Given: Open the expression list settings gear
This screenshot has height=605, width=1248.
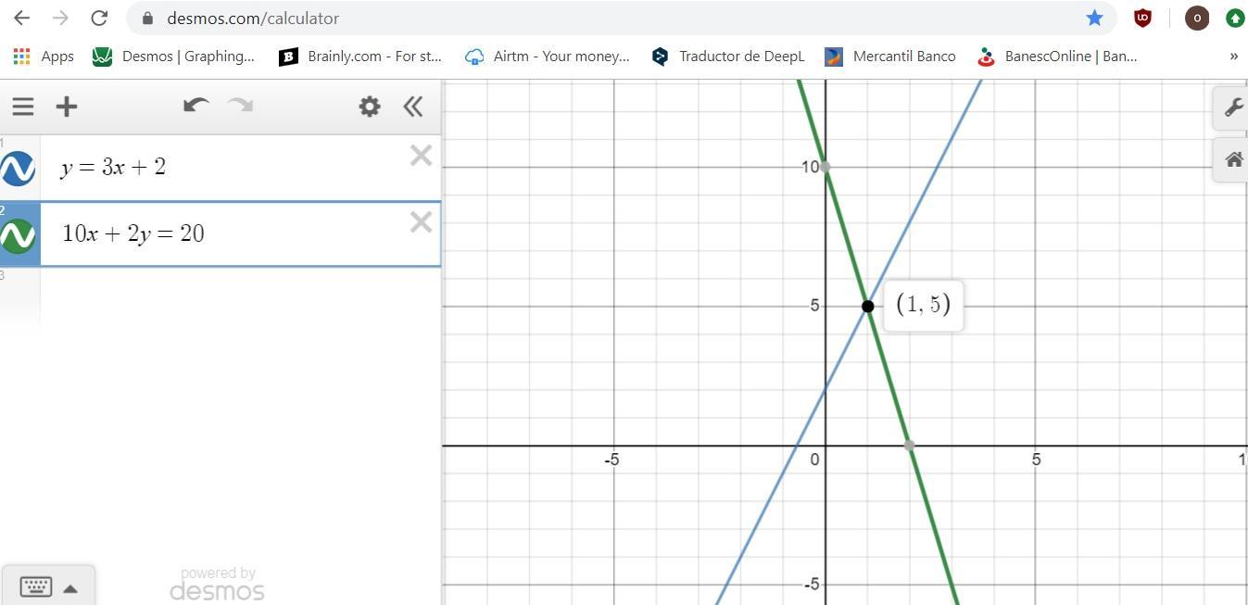Looking at the screenshot, I should pyautogui.click(x=370, y=107).
